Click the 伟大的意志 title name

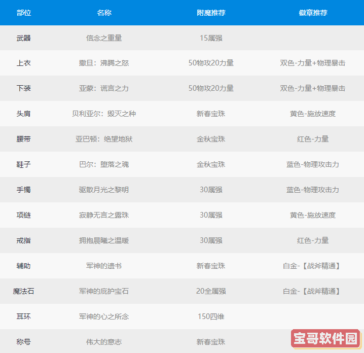(x=104, y=342)
